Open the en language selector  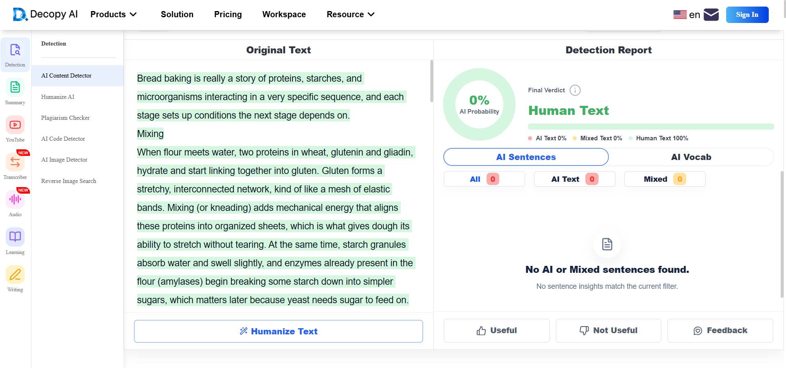(x=687, y=15)
